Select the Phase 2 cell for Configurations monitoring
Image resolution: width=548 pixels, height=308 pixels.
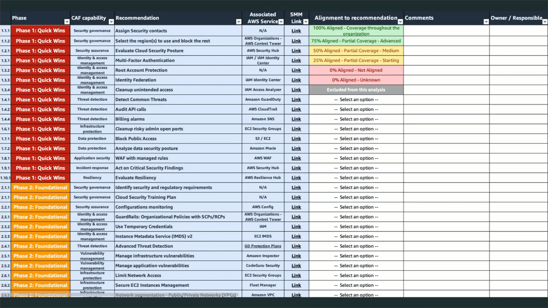tap(40, 207)
